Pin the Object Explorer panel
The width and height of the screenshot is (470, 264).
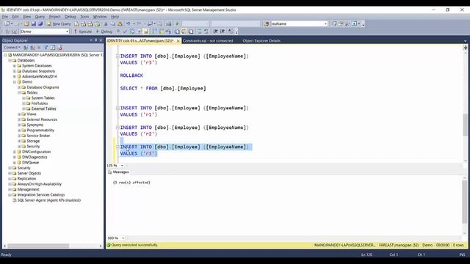pyautogui.click(x=96, y=40)
